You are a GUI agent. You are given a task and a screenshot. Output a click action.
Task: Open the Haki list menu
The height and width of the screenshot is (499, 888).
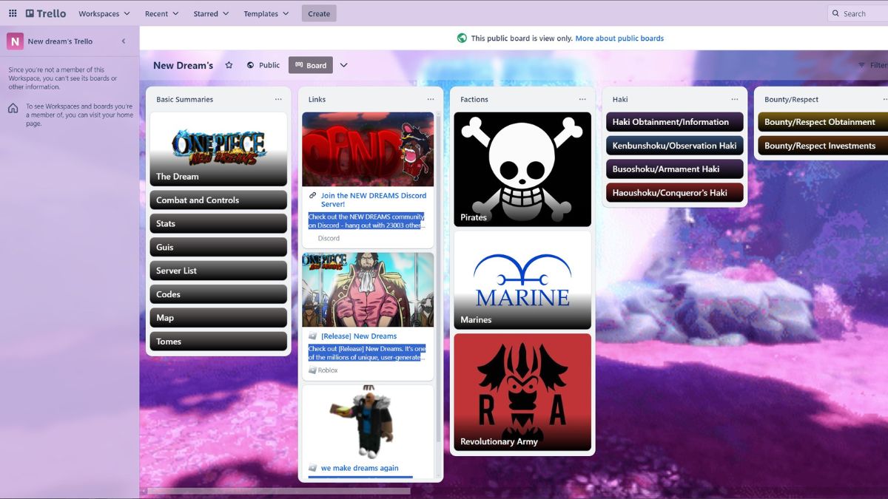tap(735, 98)
